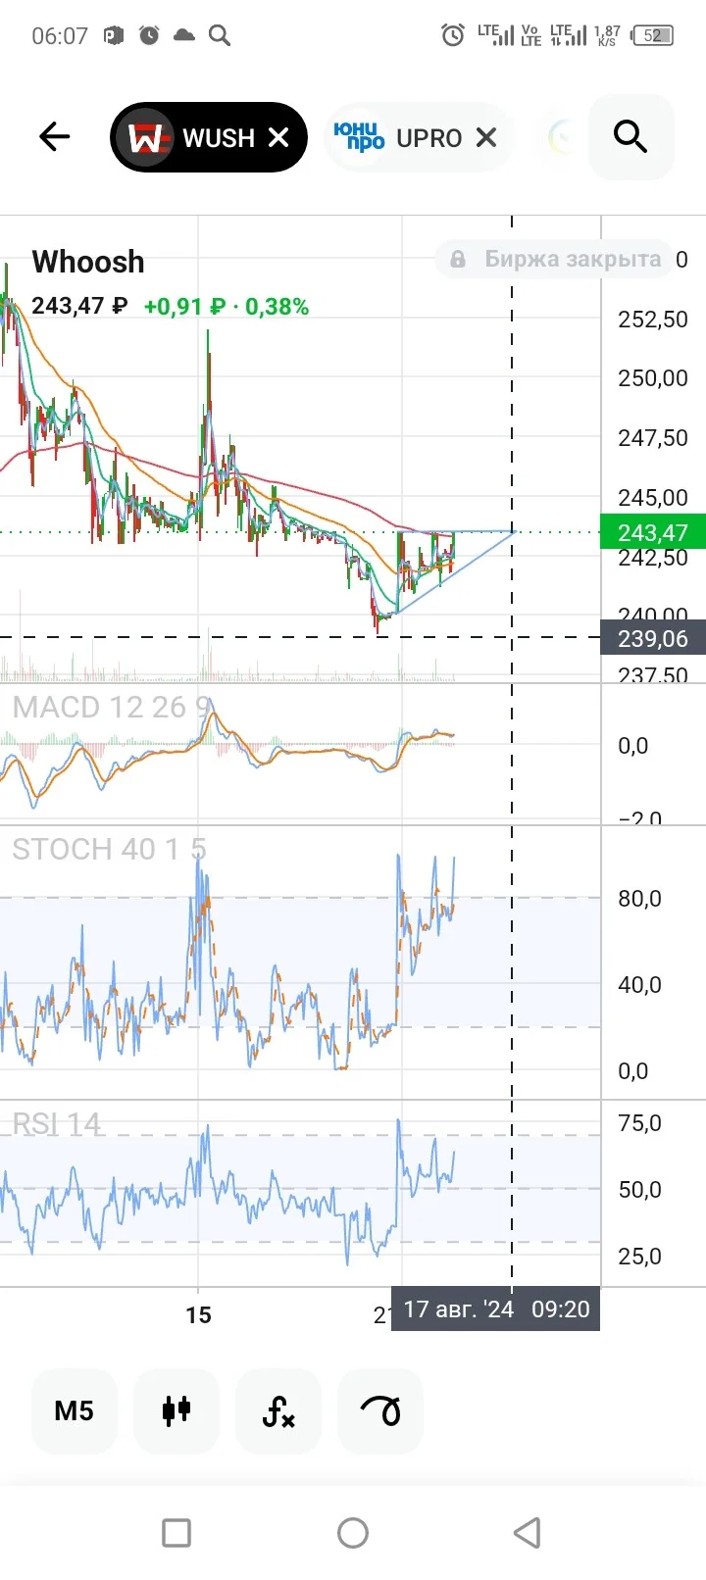706x1580 pixels.
Task: Tap the 75,0 RSI axis label
Action: coord(639,1123)
